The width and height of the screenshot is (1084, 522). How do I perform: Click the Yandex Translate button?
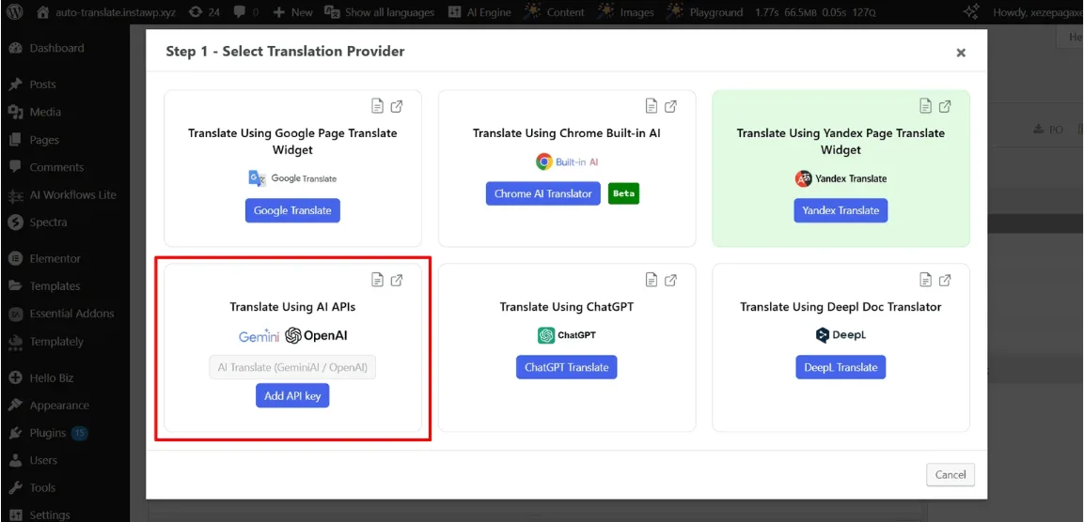point(840,210)
